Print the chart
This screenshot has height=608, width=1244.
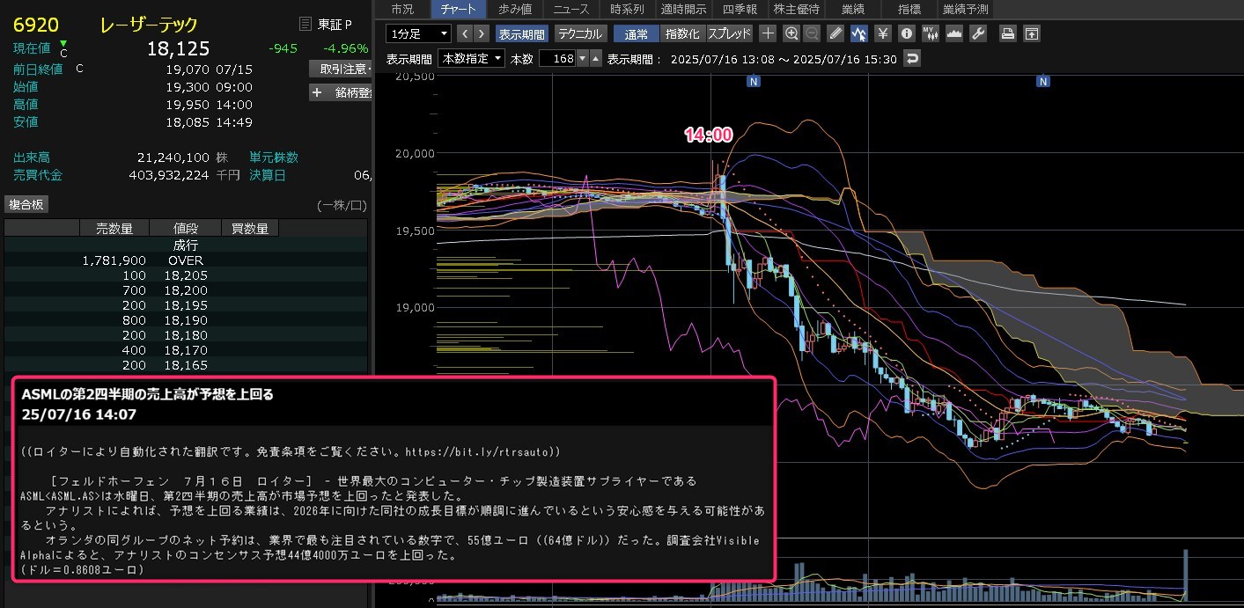pos(1008,33)
